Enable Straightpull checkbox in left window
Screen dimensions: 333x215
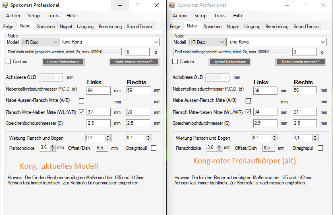pos(153,148)
